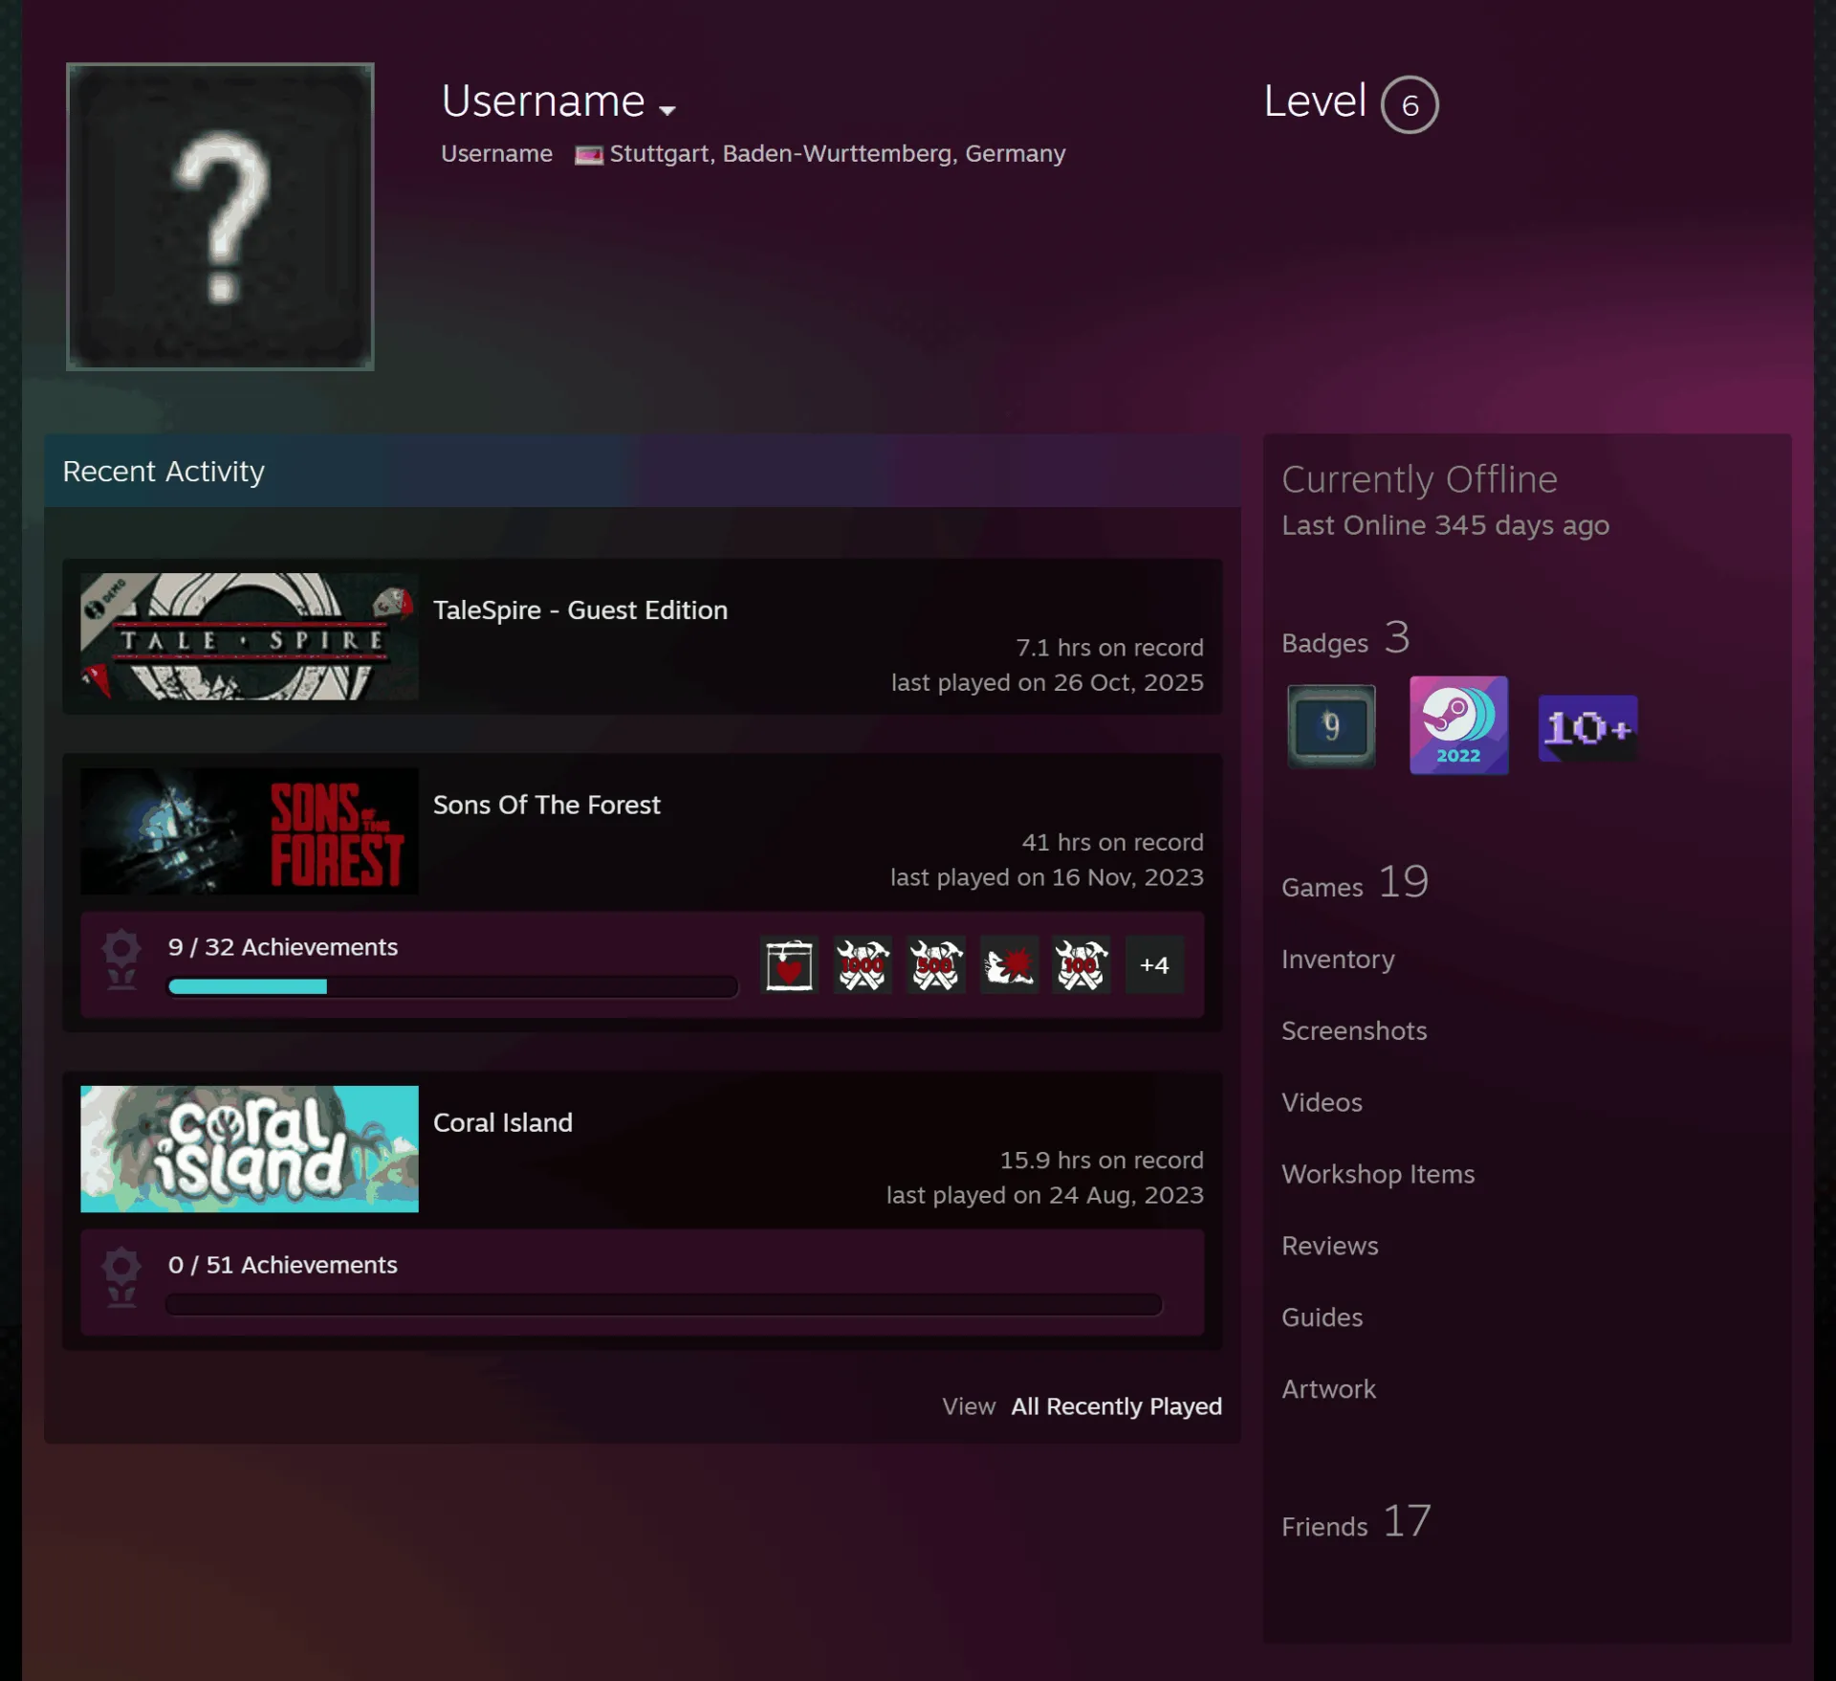
Task: Click the 1000 crossed-axes achievement icon
Action: [x=862, y=965]
